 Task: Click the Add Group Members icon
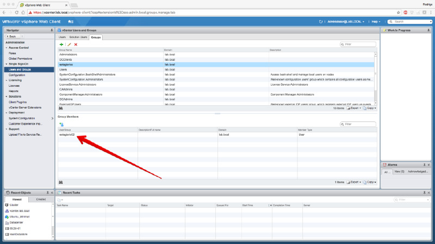(x=61, y=124)
